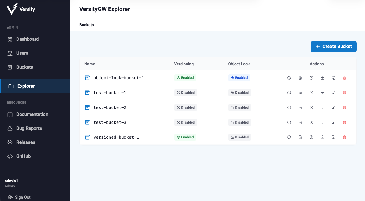Open the GitHub link in Resources
Screen dimensions: 365x201
[23, 156]
